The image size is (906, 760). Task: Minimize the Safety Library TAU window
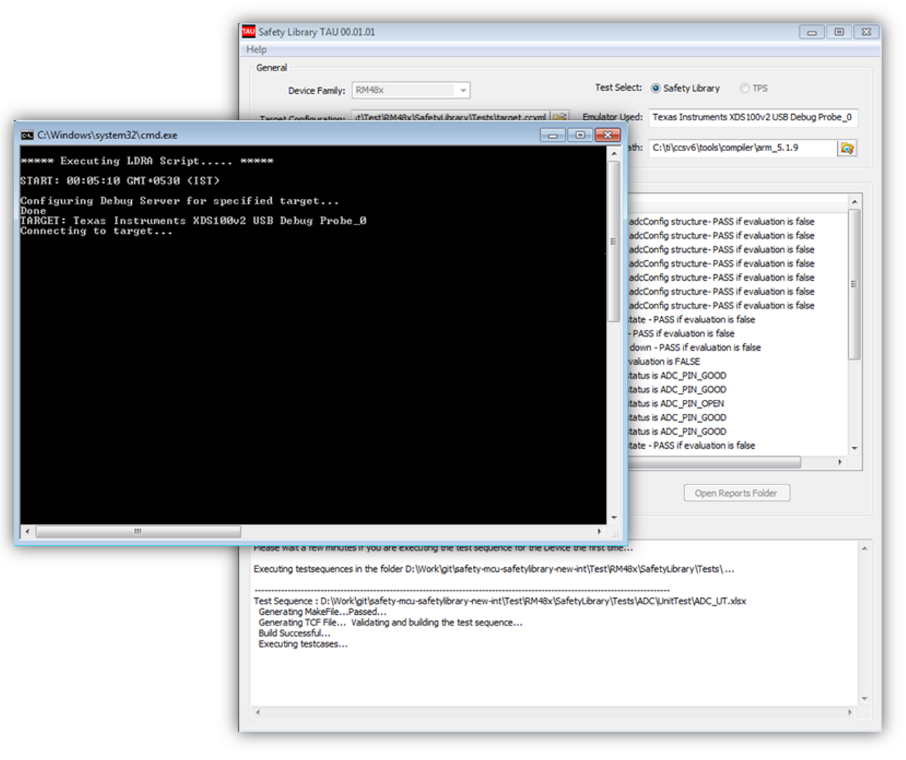pos(812,32)
